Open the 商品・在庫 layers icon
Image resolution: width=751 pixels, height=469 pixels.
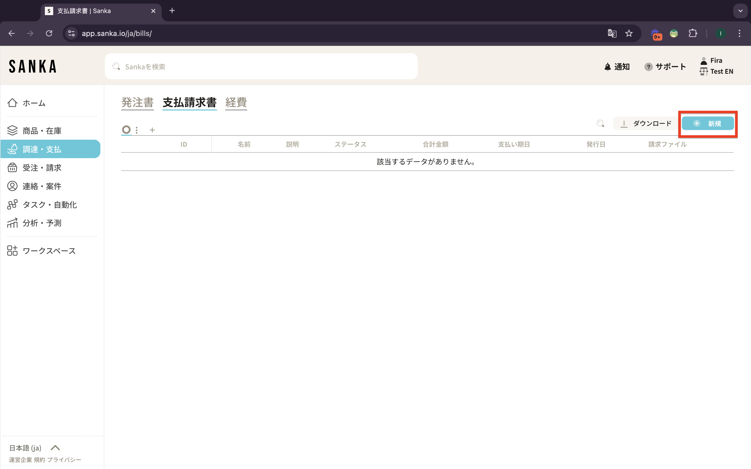point(13,131)
